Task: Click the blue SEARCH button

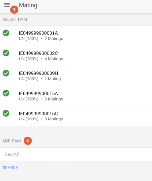Action: (x=11, y=168)
